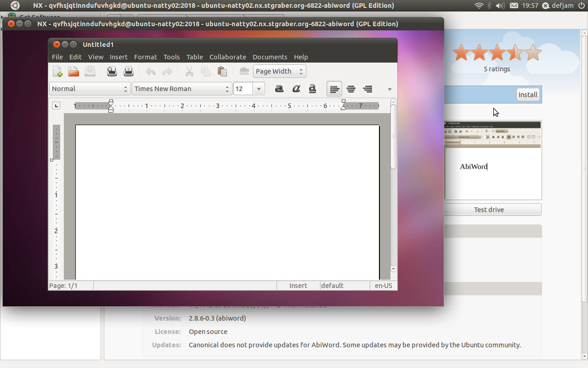Open the View menu
This screenshot has height=368, width=588.
pyautogui.click(x=96, y=57)
